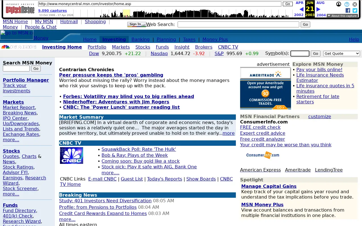Screen dimensions: 362x226
Task: Click Go next to Web Search
Action: tap(305, 25)
